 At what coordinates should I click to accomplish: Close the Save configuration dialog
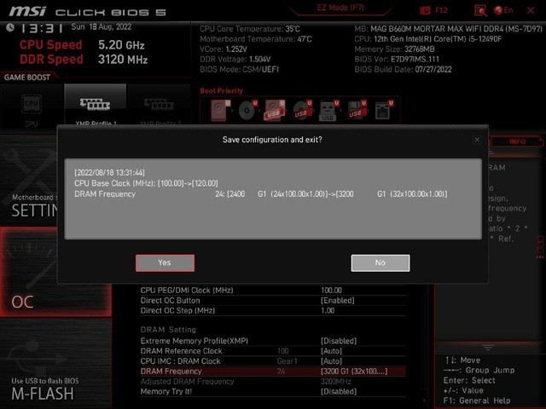pyautogui.click(x=477, y=140)
